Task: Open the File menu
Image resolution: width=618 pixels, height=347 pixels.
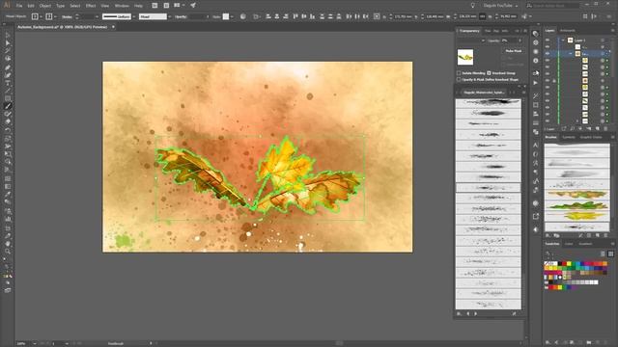Action: [x=19, y=6]
